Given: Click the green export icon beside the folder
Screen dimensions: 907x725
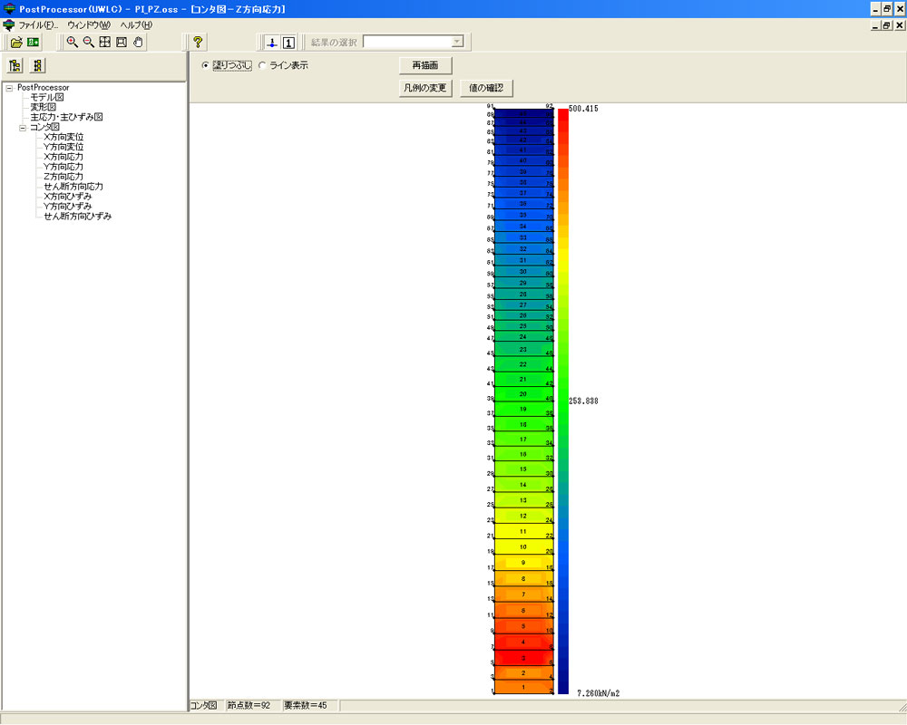Looking at the screenshot, I should click(x=34, y=42).
